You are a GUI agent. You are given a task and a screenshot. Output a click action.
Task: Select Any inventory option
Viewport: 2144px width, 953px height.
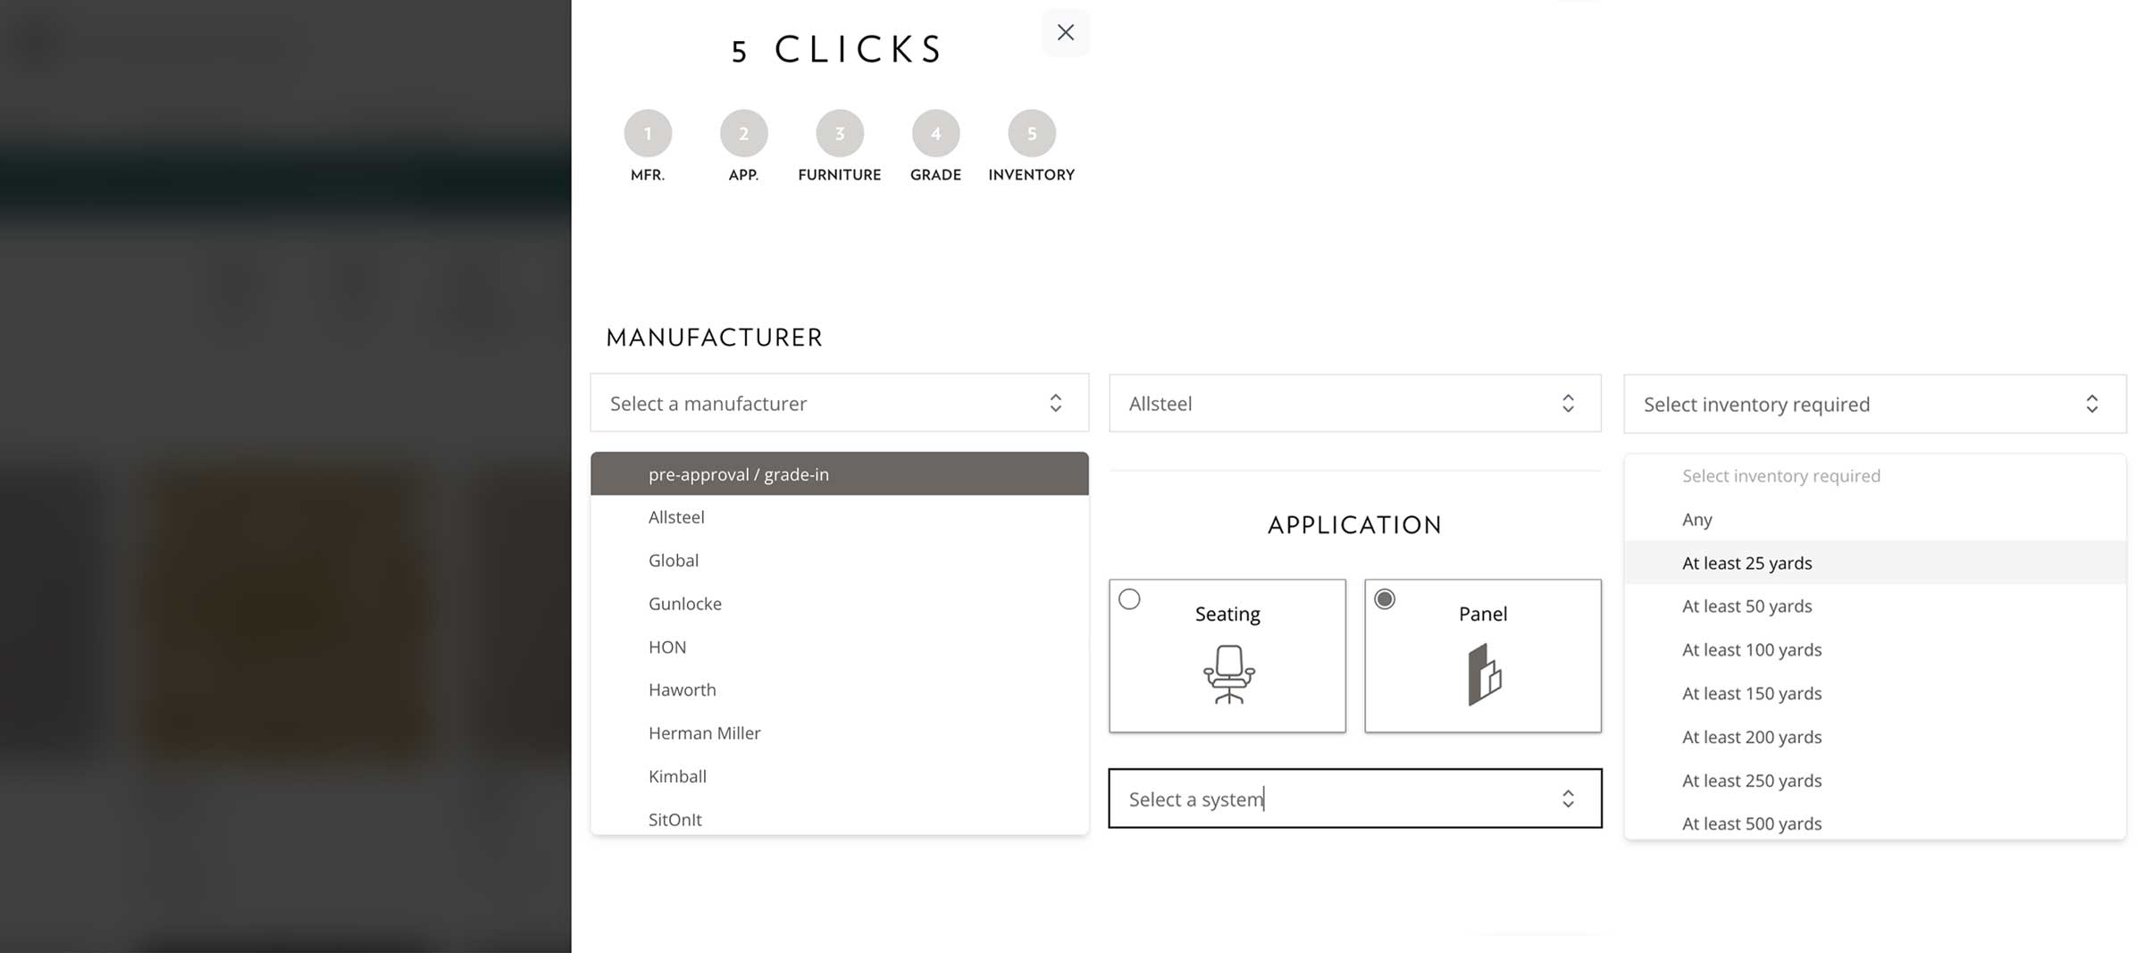[x=1696, y=520]
